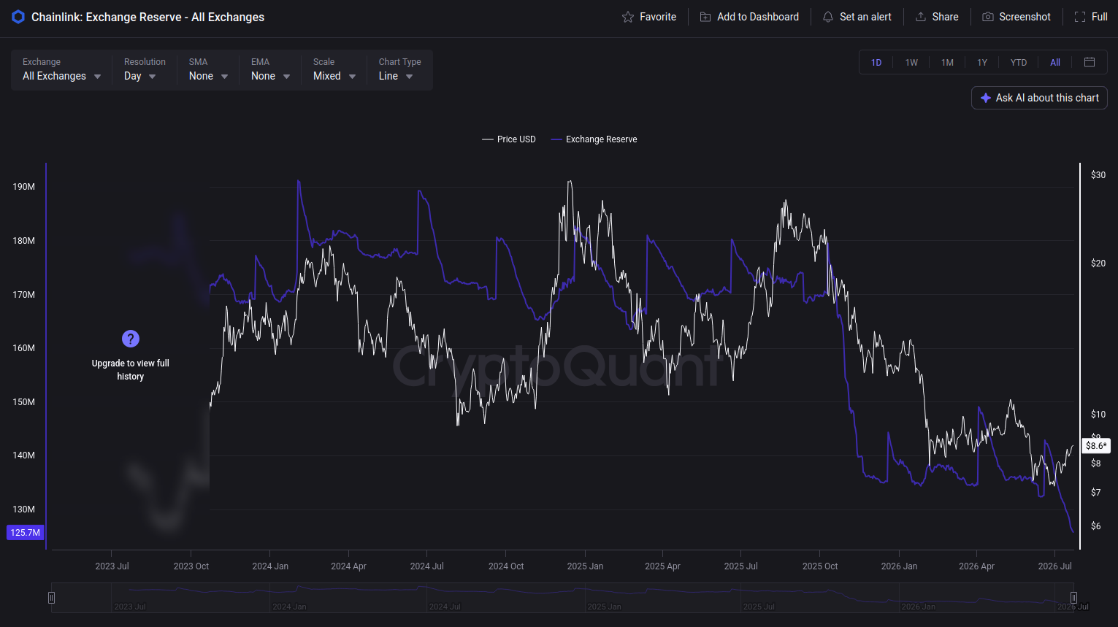The height and width of the screenshot is (627, 1118).
Task: Open the calendar date picker icon
Action: (x=1090, y=62)
